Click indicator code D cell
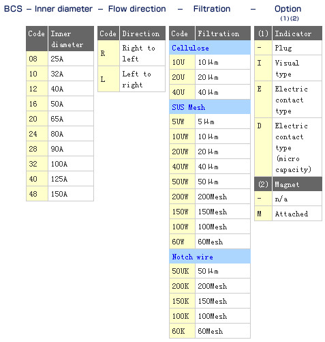The image size is (325, 342). 263,147
